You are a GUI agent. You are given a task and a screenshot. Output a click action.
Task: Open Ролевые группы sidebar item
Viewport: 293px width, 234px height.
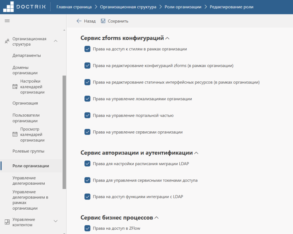pos(28,151)
